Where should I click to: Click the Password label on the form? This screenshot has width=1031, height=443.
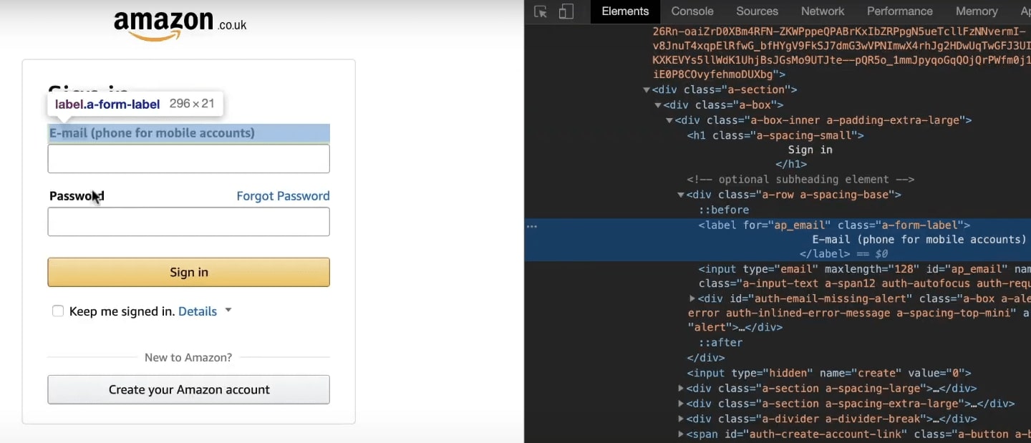[77, 196]
